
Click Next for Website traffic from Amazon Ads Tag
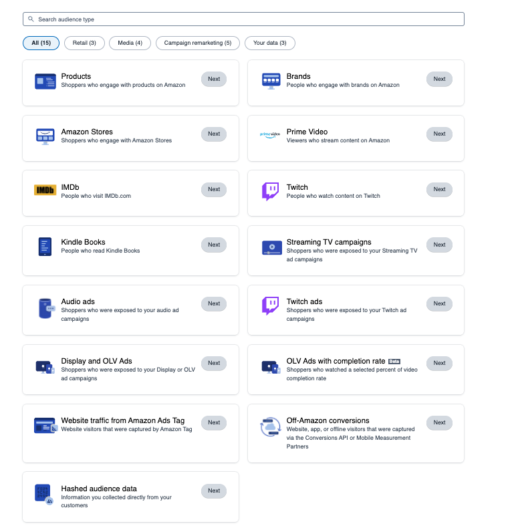coord(214,423)
